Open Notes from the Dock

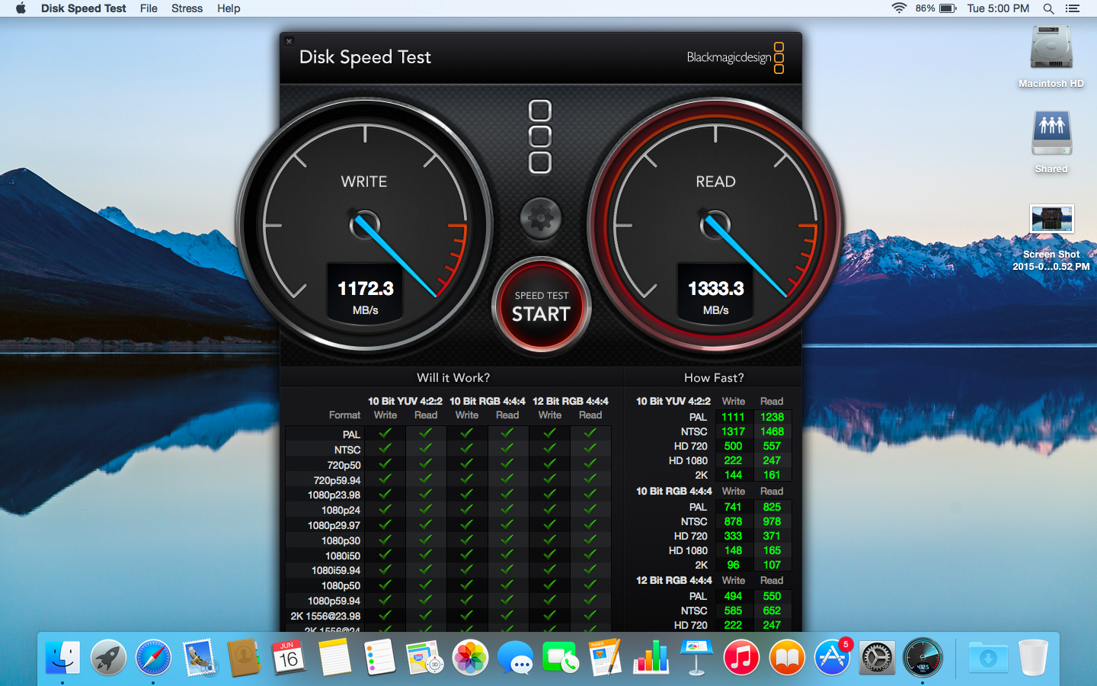pyautogui.click(x=334, y=657)
